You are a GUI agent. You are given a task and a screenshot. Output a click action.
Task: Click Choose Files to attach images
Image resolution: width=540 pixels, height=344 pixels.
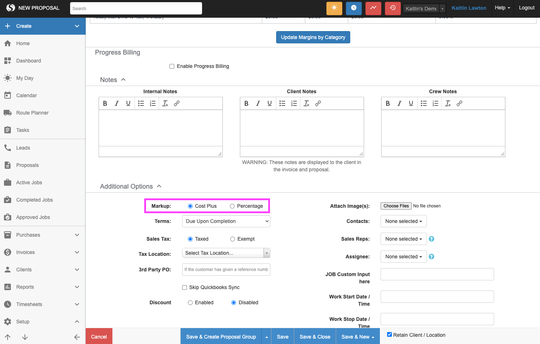(396, 206)
